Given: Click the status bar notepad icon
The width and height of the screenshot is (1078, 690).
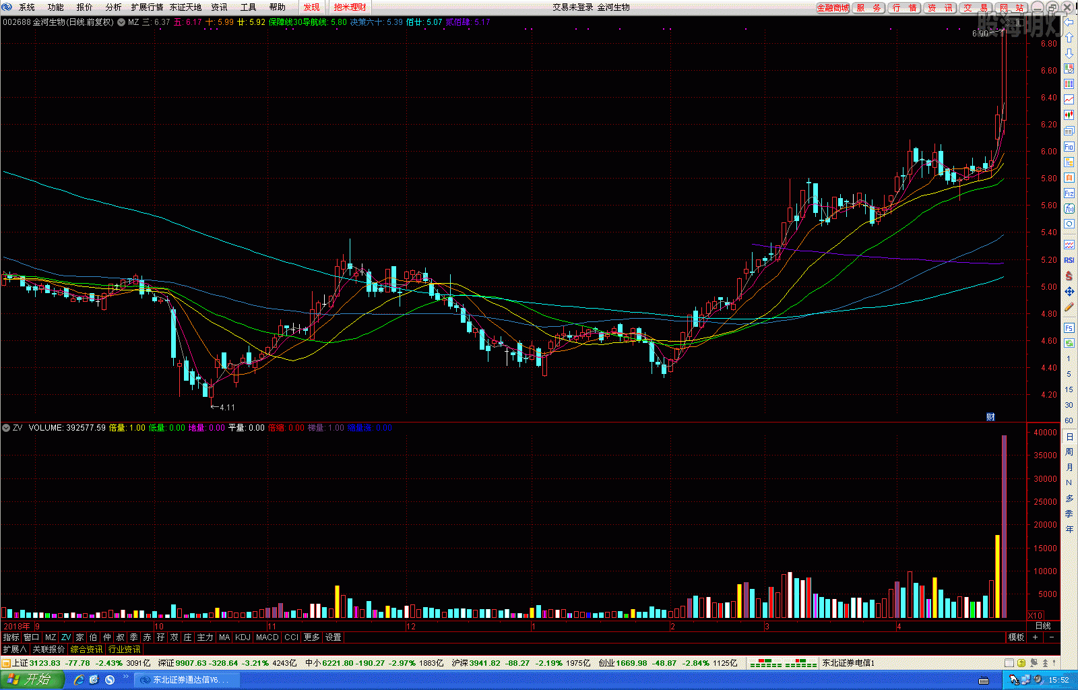Looking at the screenshot, I should click(x=1009, y=663).
